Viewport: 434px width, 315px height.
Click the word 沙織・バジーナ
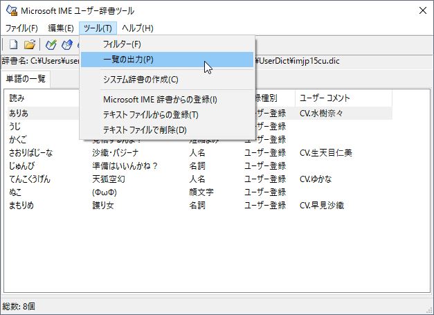coord(115,153)
